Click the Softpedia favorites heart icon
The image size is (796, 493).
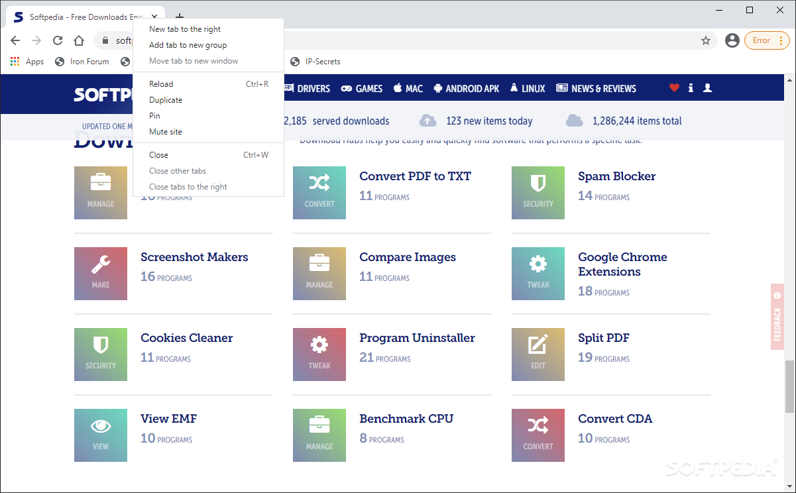pos(674,87)
